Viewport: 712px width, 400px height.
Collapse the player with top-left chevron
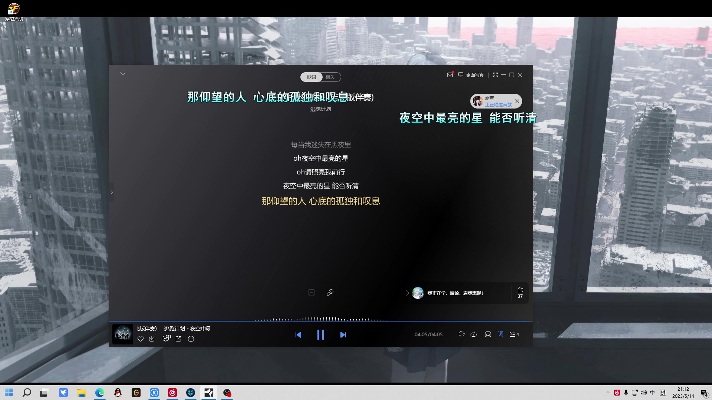(x=123, y=74)
